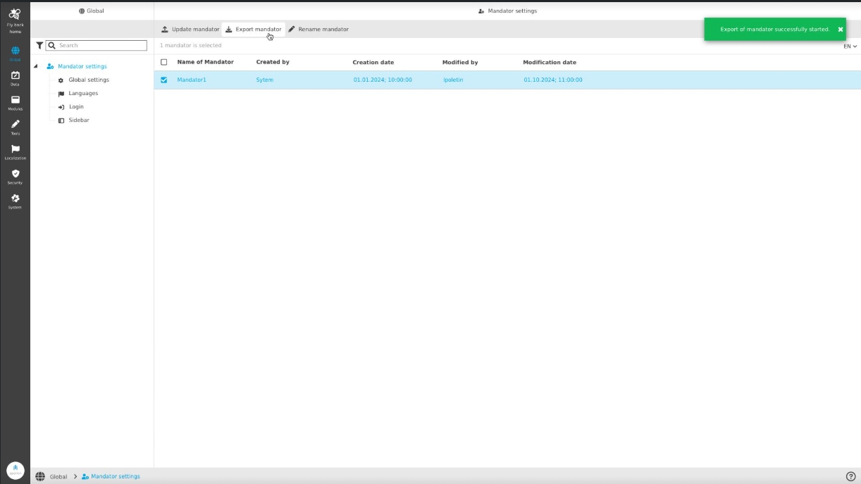Close the export success notification
861x484 pixels.
pos(841,30)
